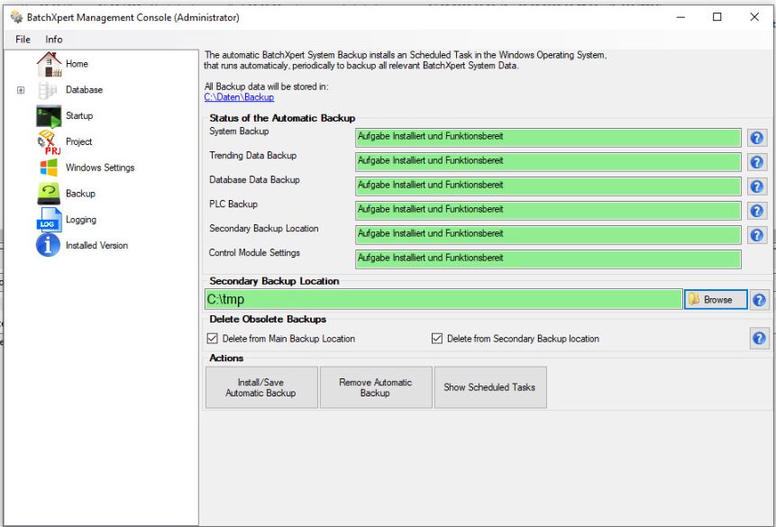Click the Actions heading

point(226,358)
